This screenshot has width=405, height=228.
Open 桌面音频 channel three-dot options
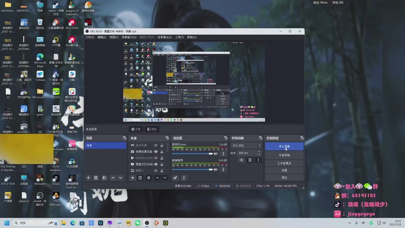pyautogui.click(x=223, y=170)
